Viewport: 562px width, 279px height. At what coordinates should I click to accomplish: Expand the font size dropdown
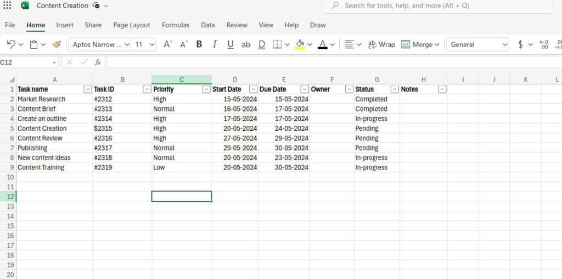pos(152,44)
